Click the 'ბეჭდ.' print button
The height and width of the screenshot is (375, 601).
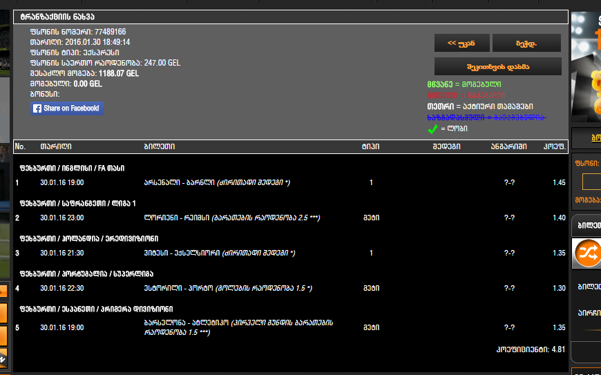tap(526, 43)
